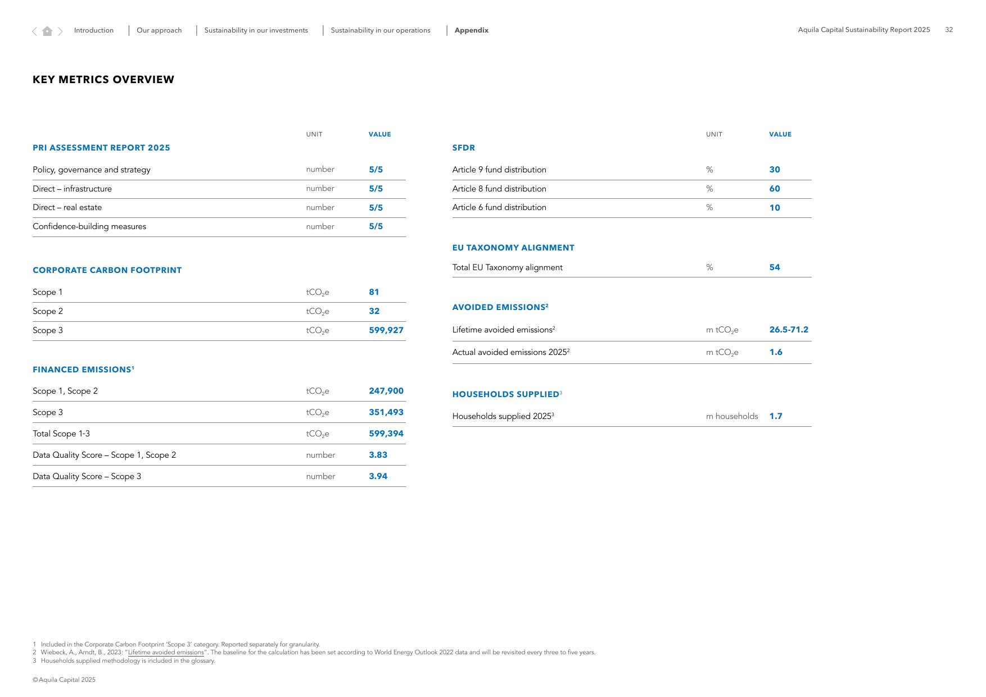Select AVOIDED EMISSIONS heading
Image resolution: width=986 pixels, height=697 pixels.
pyautogui.click(x=500, y=307)
